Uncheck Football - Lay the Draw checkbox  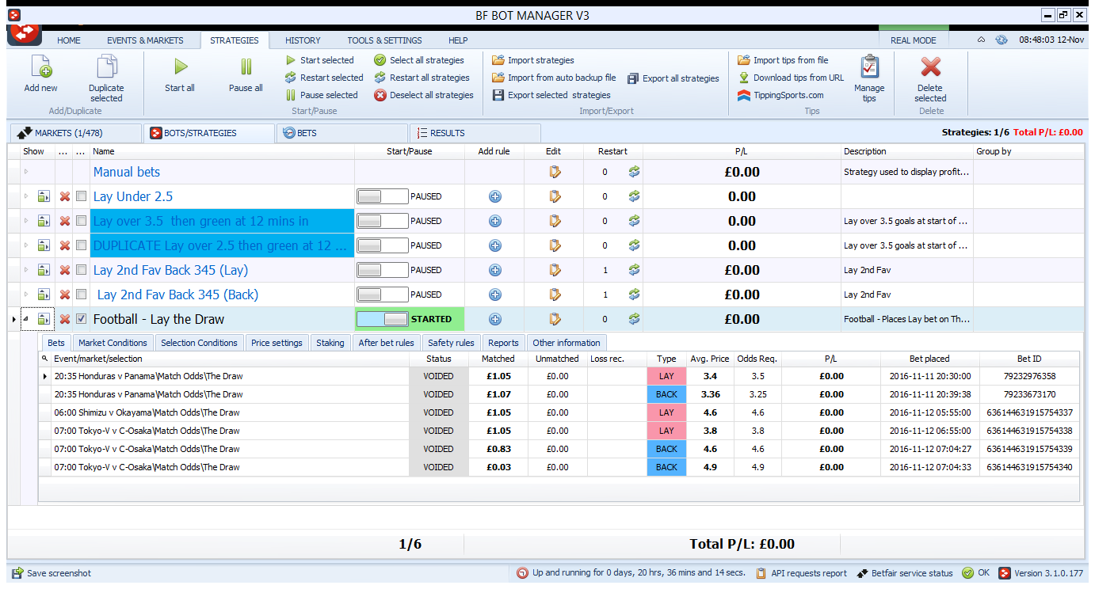tap(82, 319)
